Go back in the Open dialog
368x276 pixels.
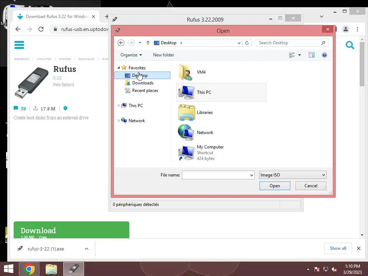[x=121, y=43]
